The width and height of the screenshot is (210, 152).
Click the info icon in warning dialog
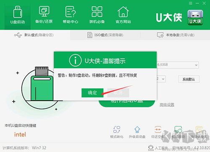point(75,61)
